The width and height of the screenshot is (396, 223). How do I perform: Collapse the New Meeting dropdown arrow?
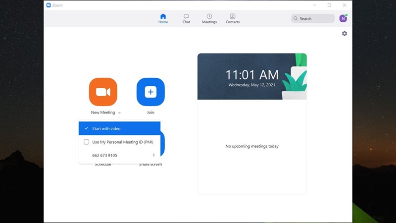119,113
